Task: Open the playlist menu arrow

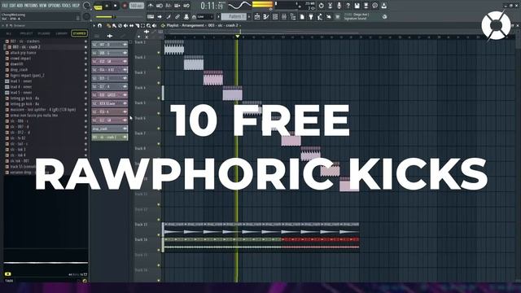Action: click(x=94, y=25)
